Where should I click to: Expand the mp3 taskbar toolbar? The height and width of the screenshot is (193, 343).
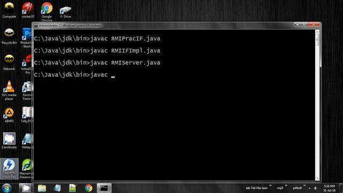pyautogui.click(x=286, y=186)
